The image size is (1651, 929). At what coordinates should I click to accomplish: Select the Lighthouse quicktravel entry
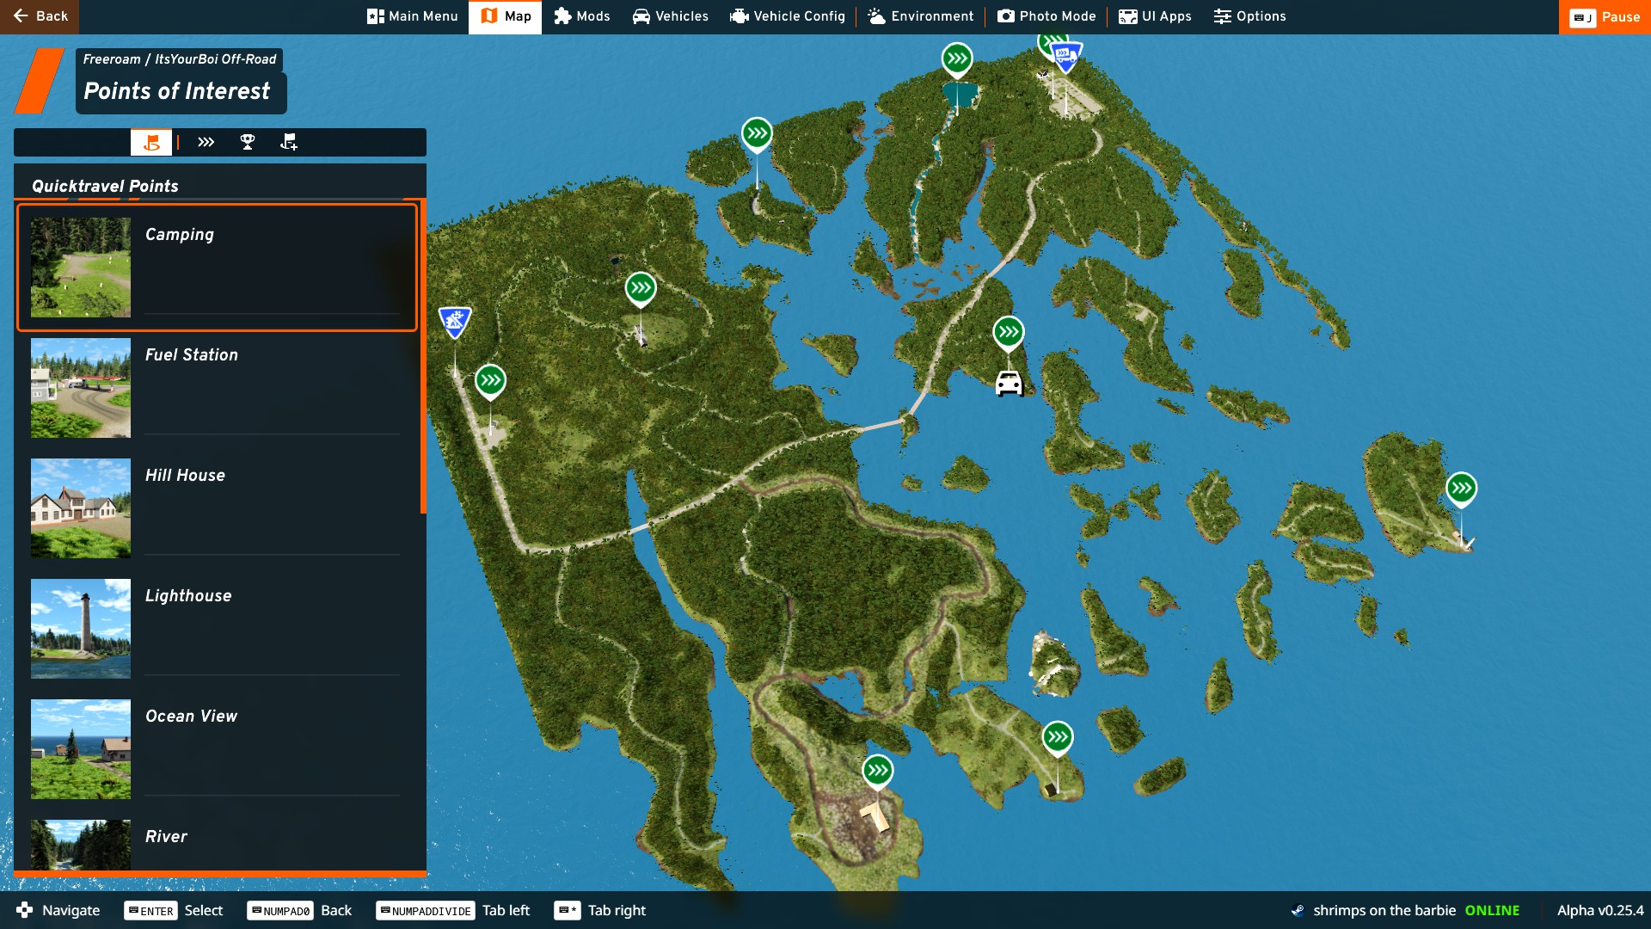[217, 629]
